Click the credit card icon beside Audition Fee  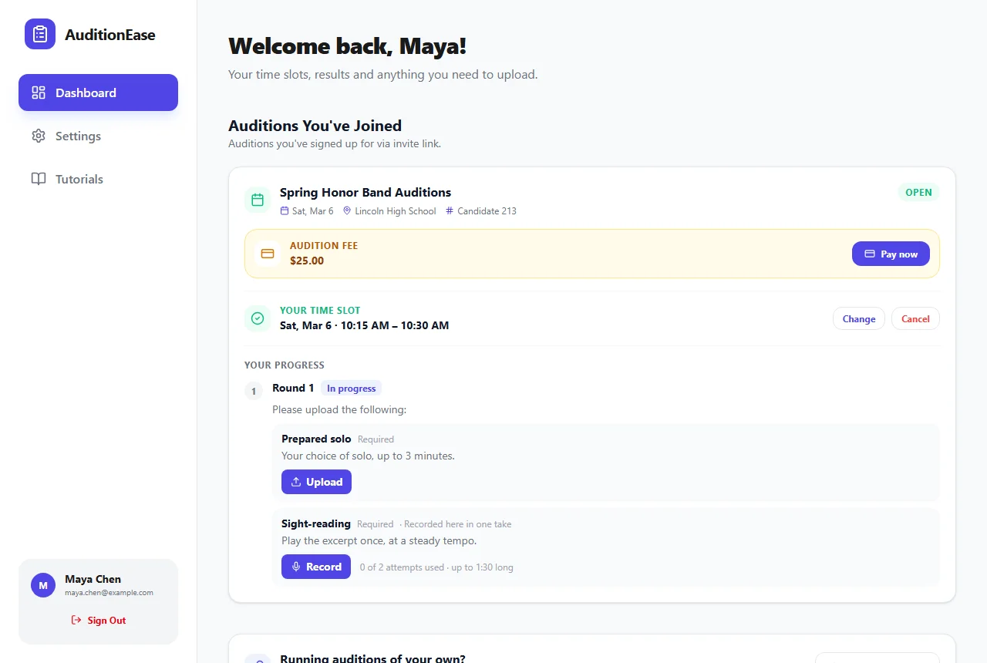(x=268, y=254)
